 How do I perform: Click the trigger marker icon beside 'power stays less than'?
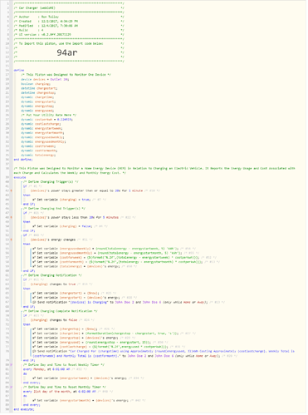click(x=11, y=217)
